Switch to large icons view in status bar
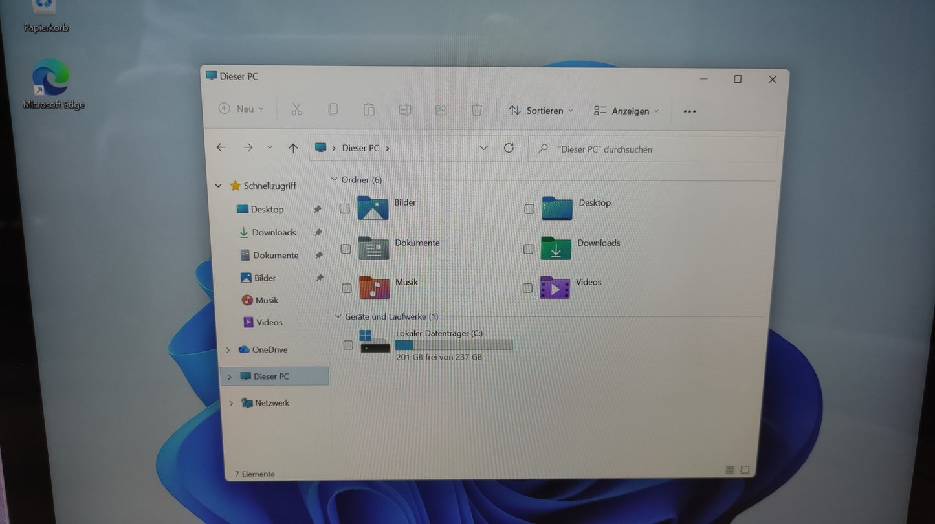The width and height of the screenshot is (935, 524). click(745, 470)
